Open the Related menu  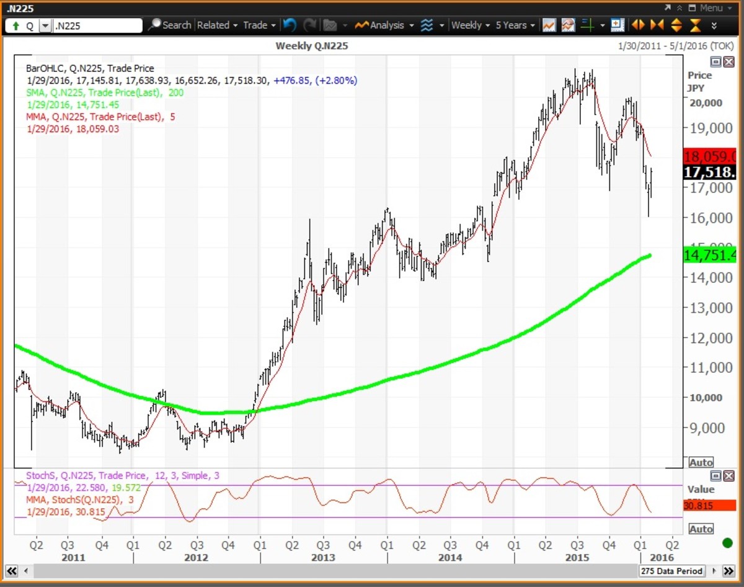tap(217, 25)
